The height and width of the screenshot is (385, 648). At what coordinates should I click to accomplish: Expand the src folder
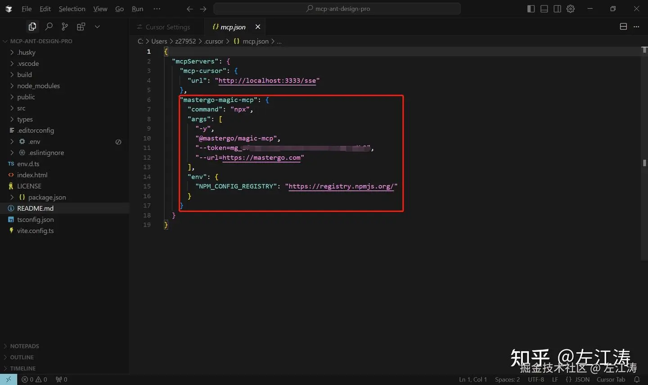(x=64, y=108)
